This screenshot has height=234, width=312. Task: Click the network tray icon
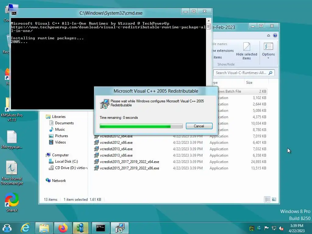(x=274, y=228)
